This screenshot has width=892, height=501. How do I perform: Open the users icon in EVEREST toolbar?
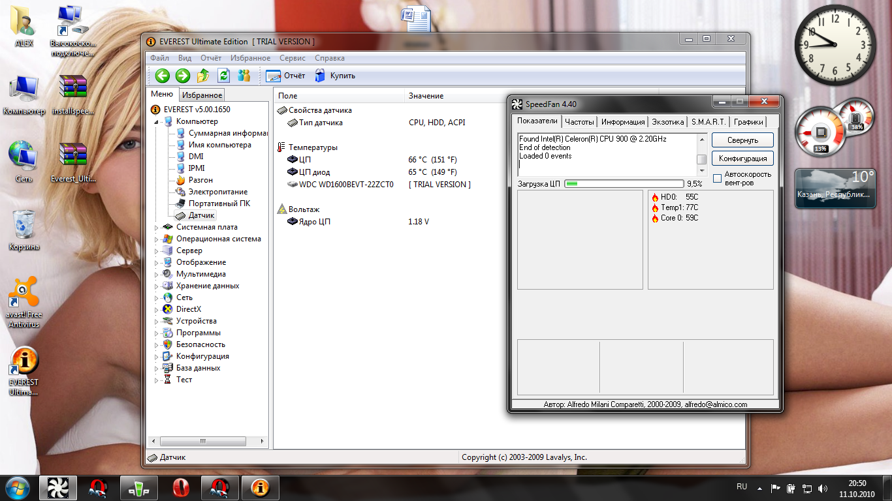[244, 76]
